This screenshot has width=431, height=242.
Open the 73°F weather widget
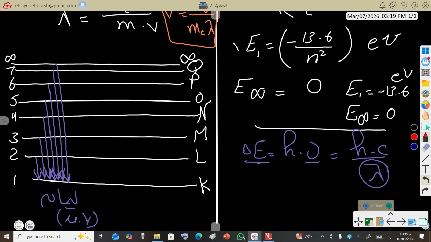304,236
